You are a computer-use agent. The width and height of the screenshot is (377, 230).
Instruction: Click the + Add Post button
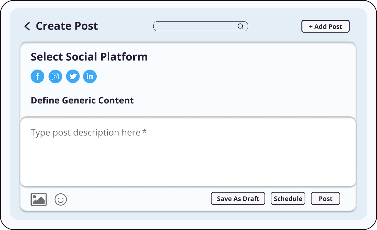325,27
